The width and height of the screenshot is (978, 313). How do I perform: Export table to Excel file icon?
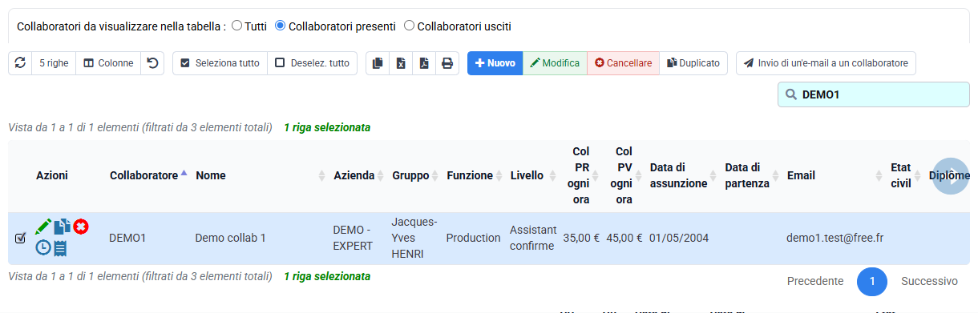pos(402,63)
